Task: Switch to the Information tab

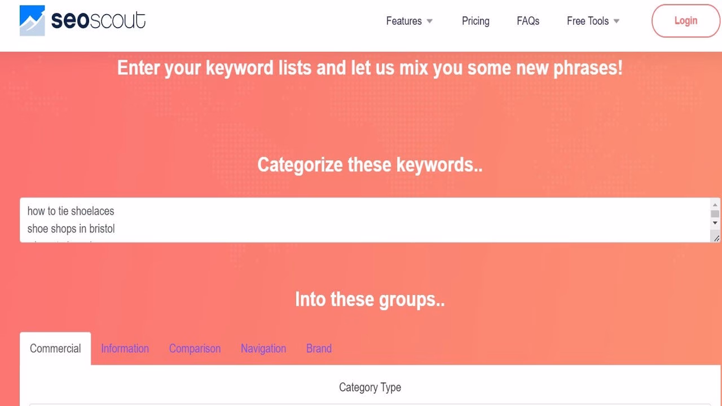Action: tap(125, 348)
